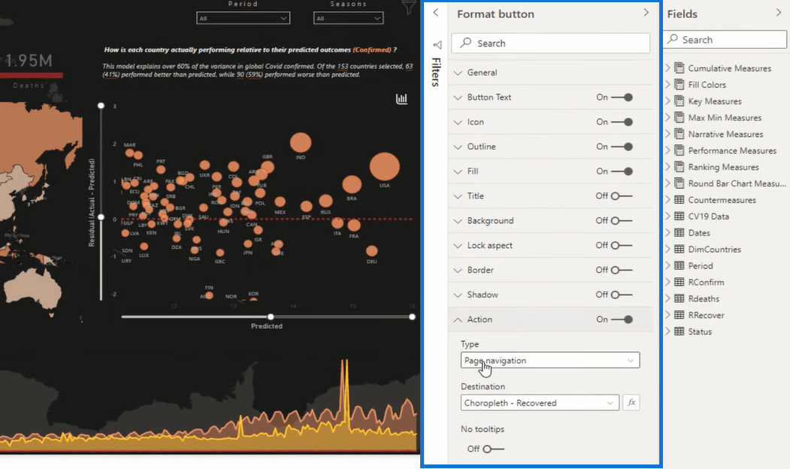Turn off the Action toggle
790x469 pixels.
[x=622, y=319]
